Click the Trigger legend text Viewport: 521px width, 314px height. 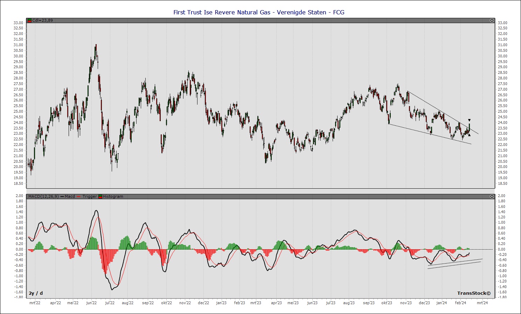89,196
